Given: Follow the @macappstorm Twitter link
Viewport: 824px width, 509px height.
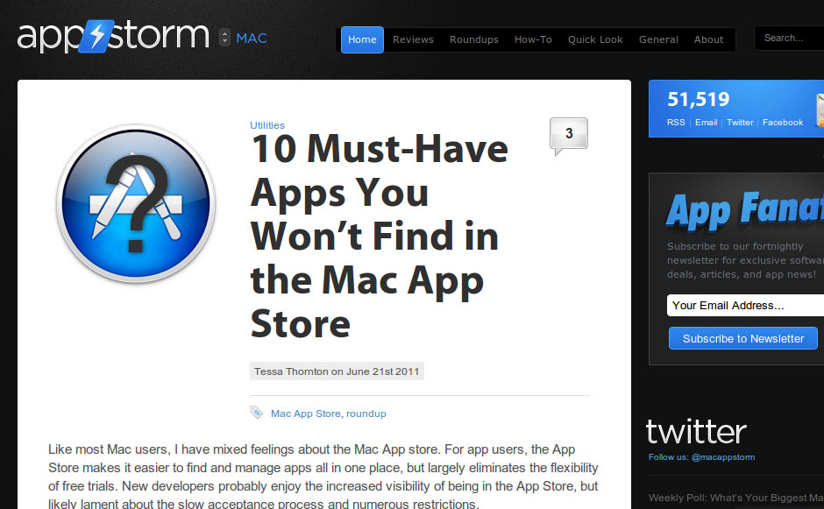Looking at the screenshot, I should (x=723, y=457).
